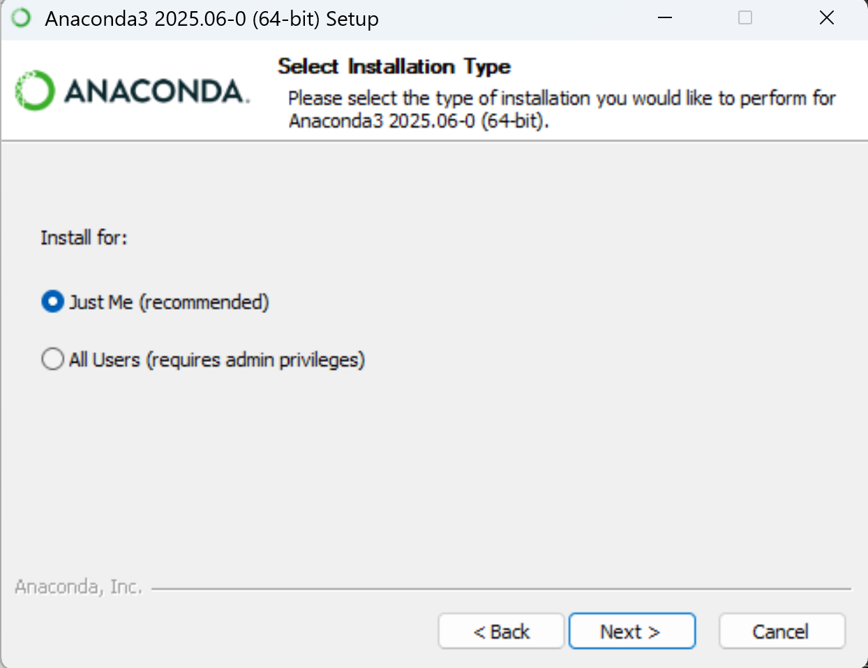The width and height of the screenshot is (868, 668).
Task: Click the "Just Me (recommended)" label text
Action: tap(169, 302)
